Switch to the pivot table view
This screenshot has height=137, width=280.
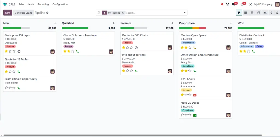tap(258, 13)
